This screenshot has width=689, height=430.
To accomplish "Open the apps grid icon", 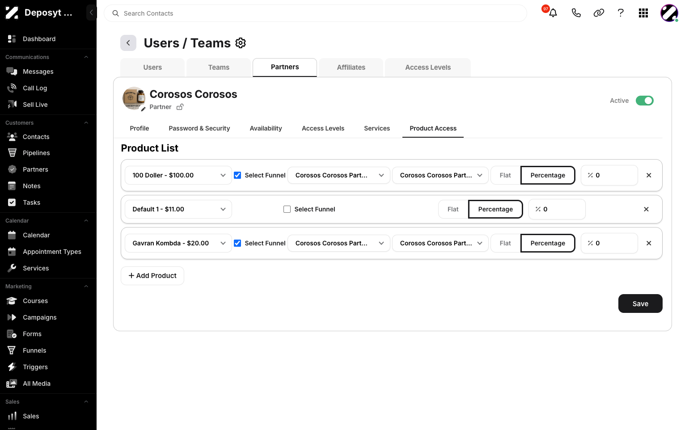I will click(643, 13).
